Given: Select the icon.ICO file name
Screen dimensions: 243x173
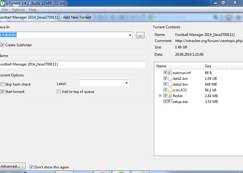Looking at the screenshot, I should (180, 90).
